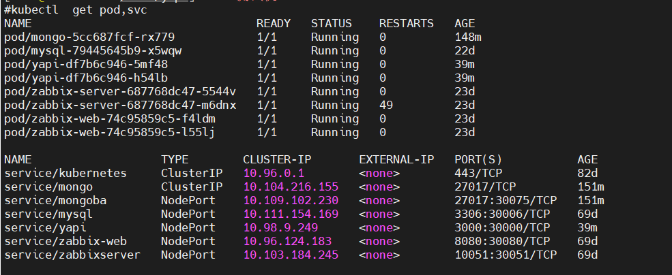Click cluster IP 10.109.102.230
Screen dimensions: 672x275
pos(291,201)
